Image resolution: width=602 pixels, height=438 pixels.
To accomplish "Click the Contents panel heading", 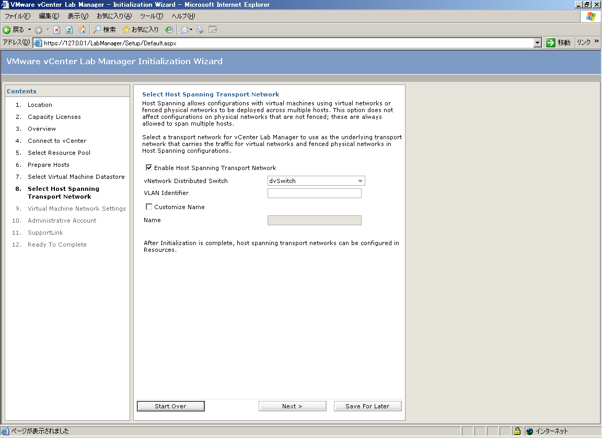I will (21, 91).
